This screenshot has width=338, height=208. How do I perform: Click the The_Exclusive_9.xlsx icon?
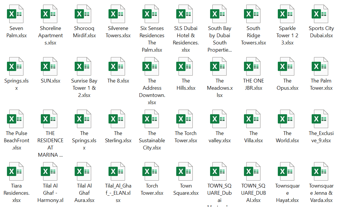(x=321, y=119)
